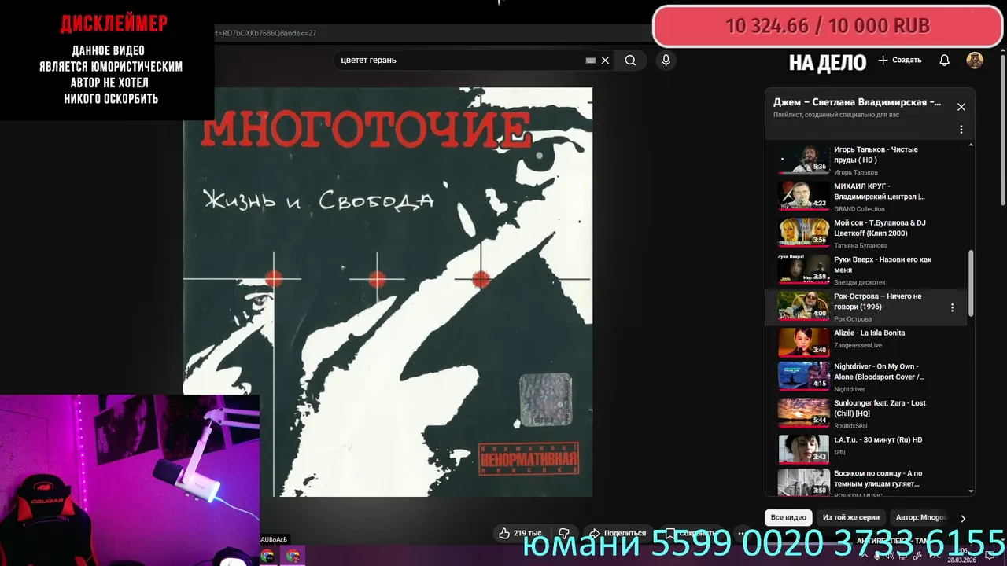Click the Создать create button
Image resolution: width=1007 pixels, height=566 pixels.
tap(900, 61)
